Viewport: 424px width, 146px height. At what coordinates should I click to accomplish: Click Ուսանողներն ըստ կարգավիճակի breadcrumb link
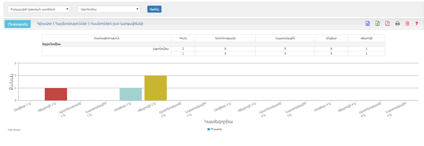[117, 24]
